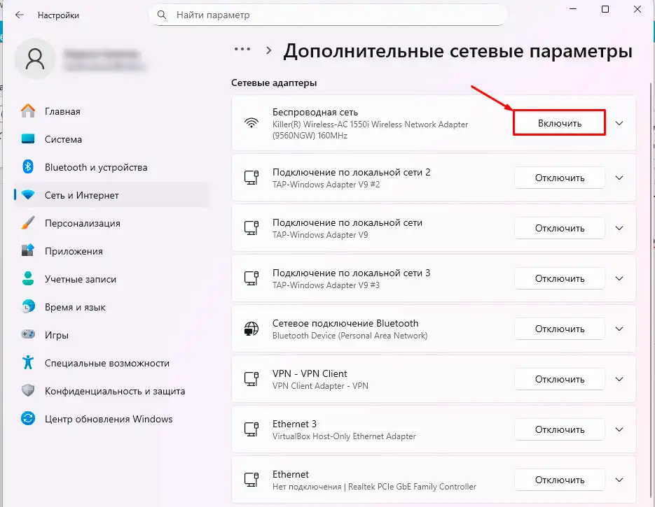Select the home icon beside Главная

click(28, 111)
